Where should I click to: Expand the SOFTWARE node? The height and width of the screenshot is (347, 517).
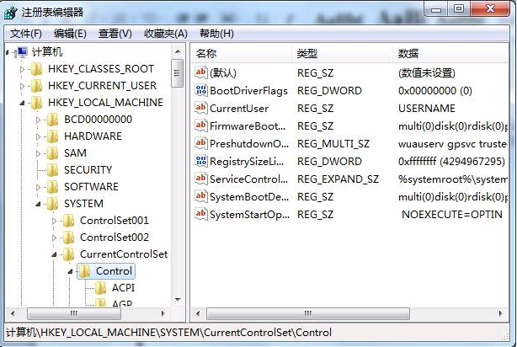38,187
